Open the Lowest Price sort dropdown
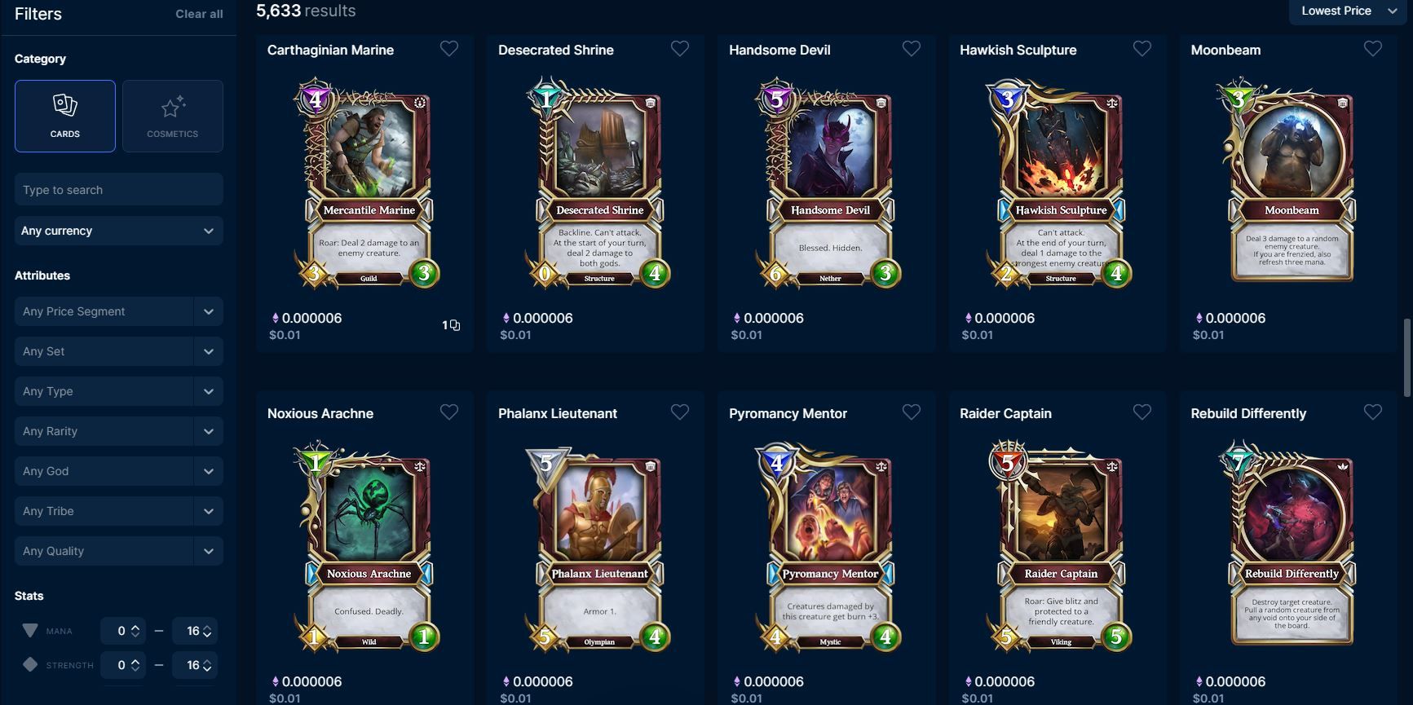 point(1348,11)
